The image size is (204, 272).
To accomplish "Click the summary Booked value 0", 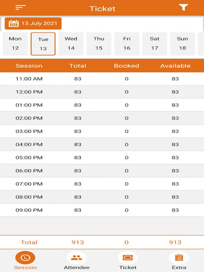I will (x=126, y=242).
